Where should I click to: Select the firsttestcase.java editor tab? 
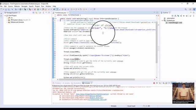[x=61, y=13]
